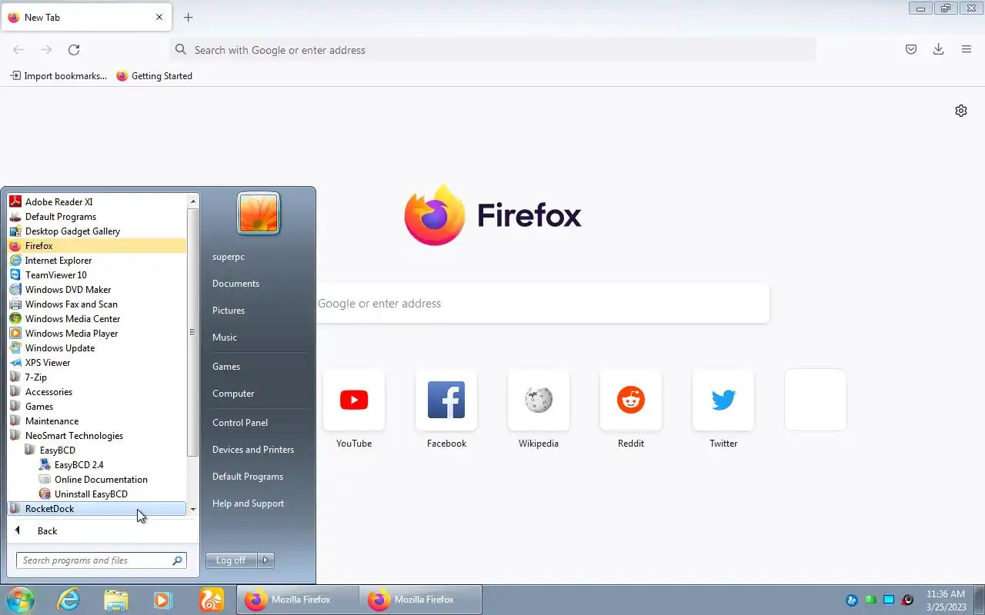Open EasyBCD Online Documentation
This screenshot has width=985, height=615.
97,480
